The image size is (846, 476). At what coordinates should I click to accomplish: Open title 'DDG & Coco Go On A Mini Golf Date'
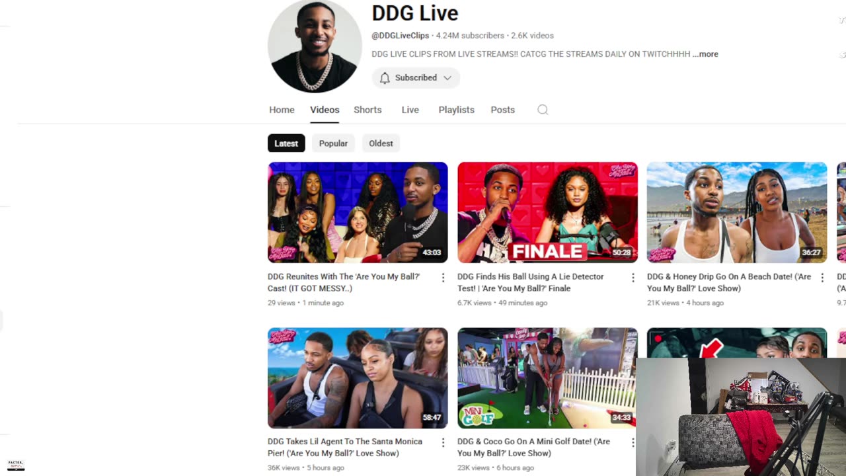tap(533, 448)
